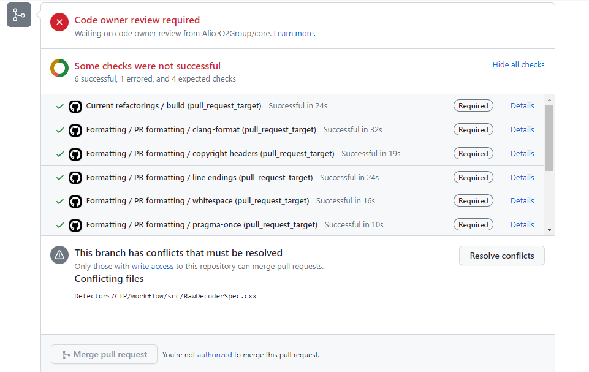Image resolution: width=589 pixels, height=372 pixels.
Task: Open Details for whitespace check
Action: (522, 200)
